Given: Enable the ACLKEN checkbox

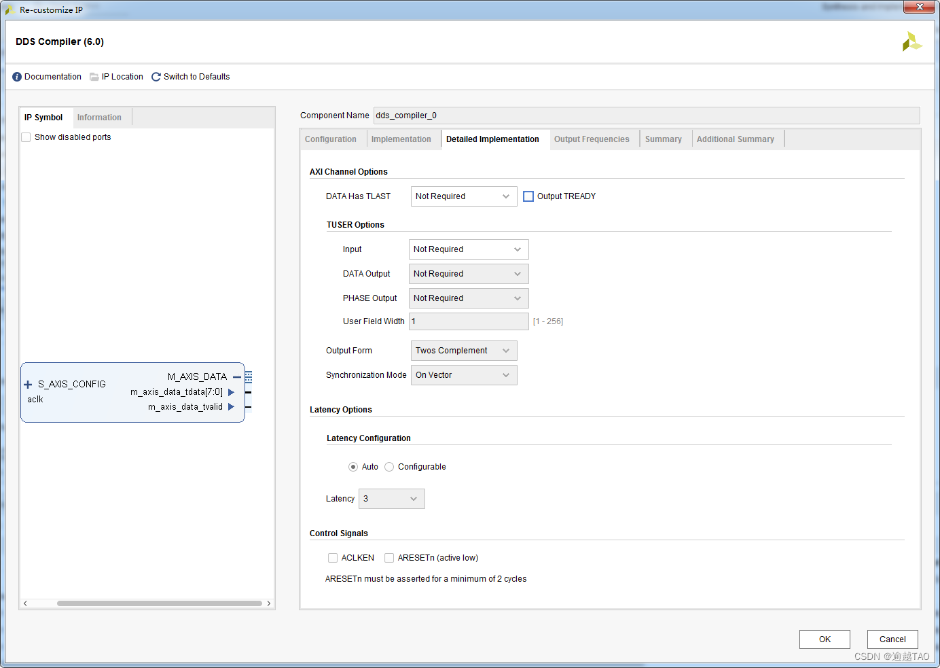Looking at the screenshot, I should tap(333, 558).
